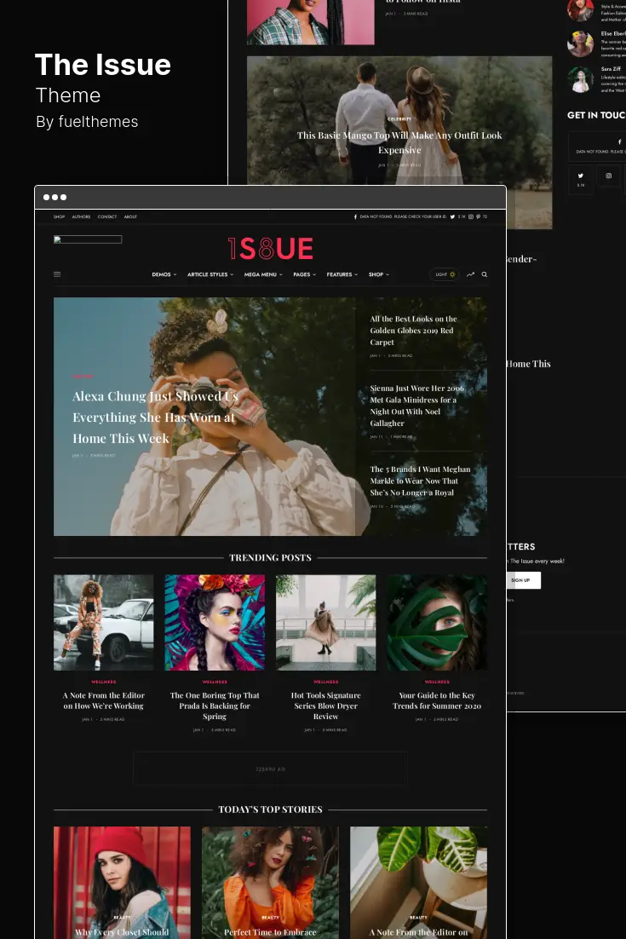The image size is (626, 939).
Task: Click the Wellness tag above Hot Tools post
Action: point(326,682)
